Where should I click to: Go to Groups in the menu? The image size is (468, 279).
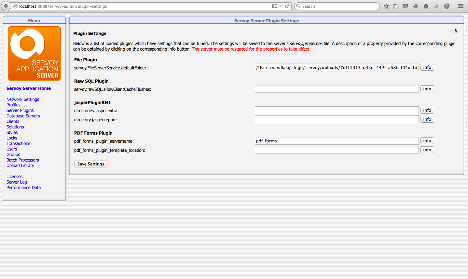tap(13, 154)
